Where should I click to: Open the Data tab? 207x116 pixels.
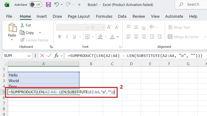[122, 16]
